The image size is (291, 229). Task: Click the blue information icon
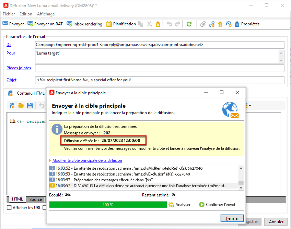57,129
